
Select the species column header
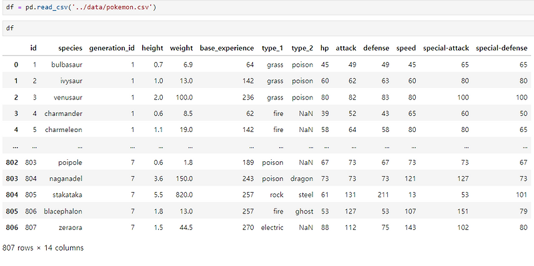click(70, 48)
